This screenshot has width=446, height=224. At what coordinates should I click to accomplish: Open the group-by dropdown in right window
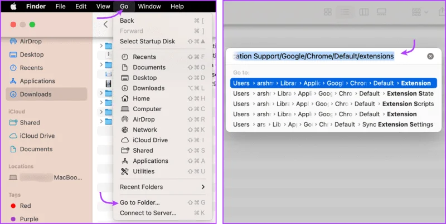point(420,12)
